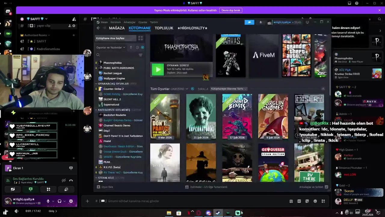Open Discord activities launcher button

(48, 189)
